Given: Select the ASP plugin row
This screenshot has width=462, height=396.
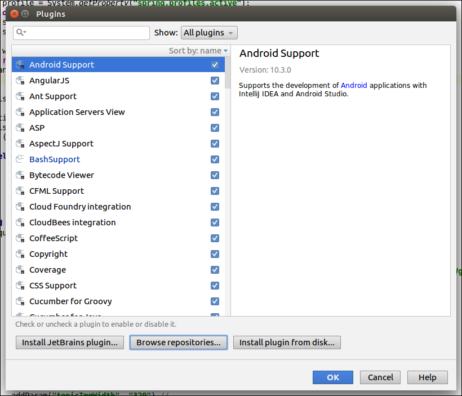Looking at the screenshot, I should click(x=118, y=127).
